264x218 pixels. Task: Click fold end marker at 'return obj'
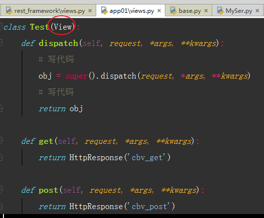coord(1,108)
